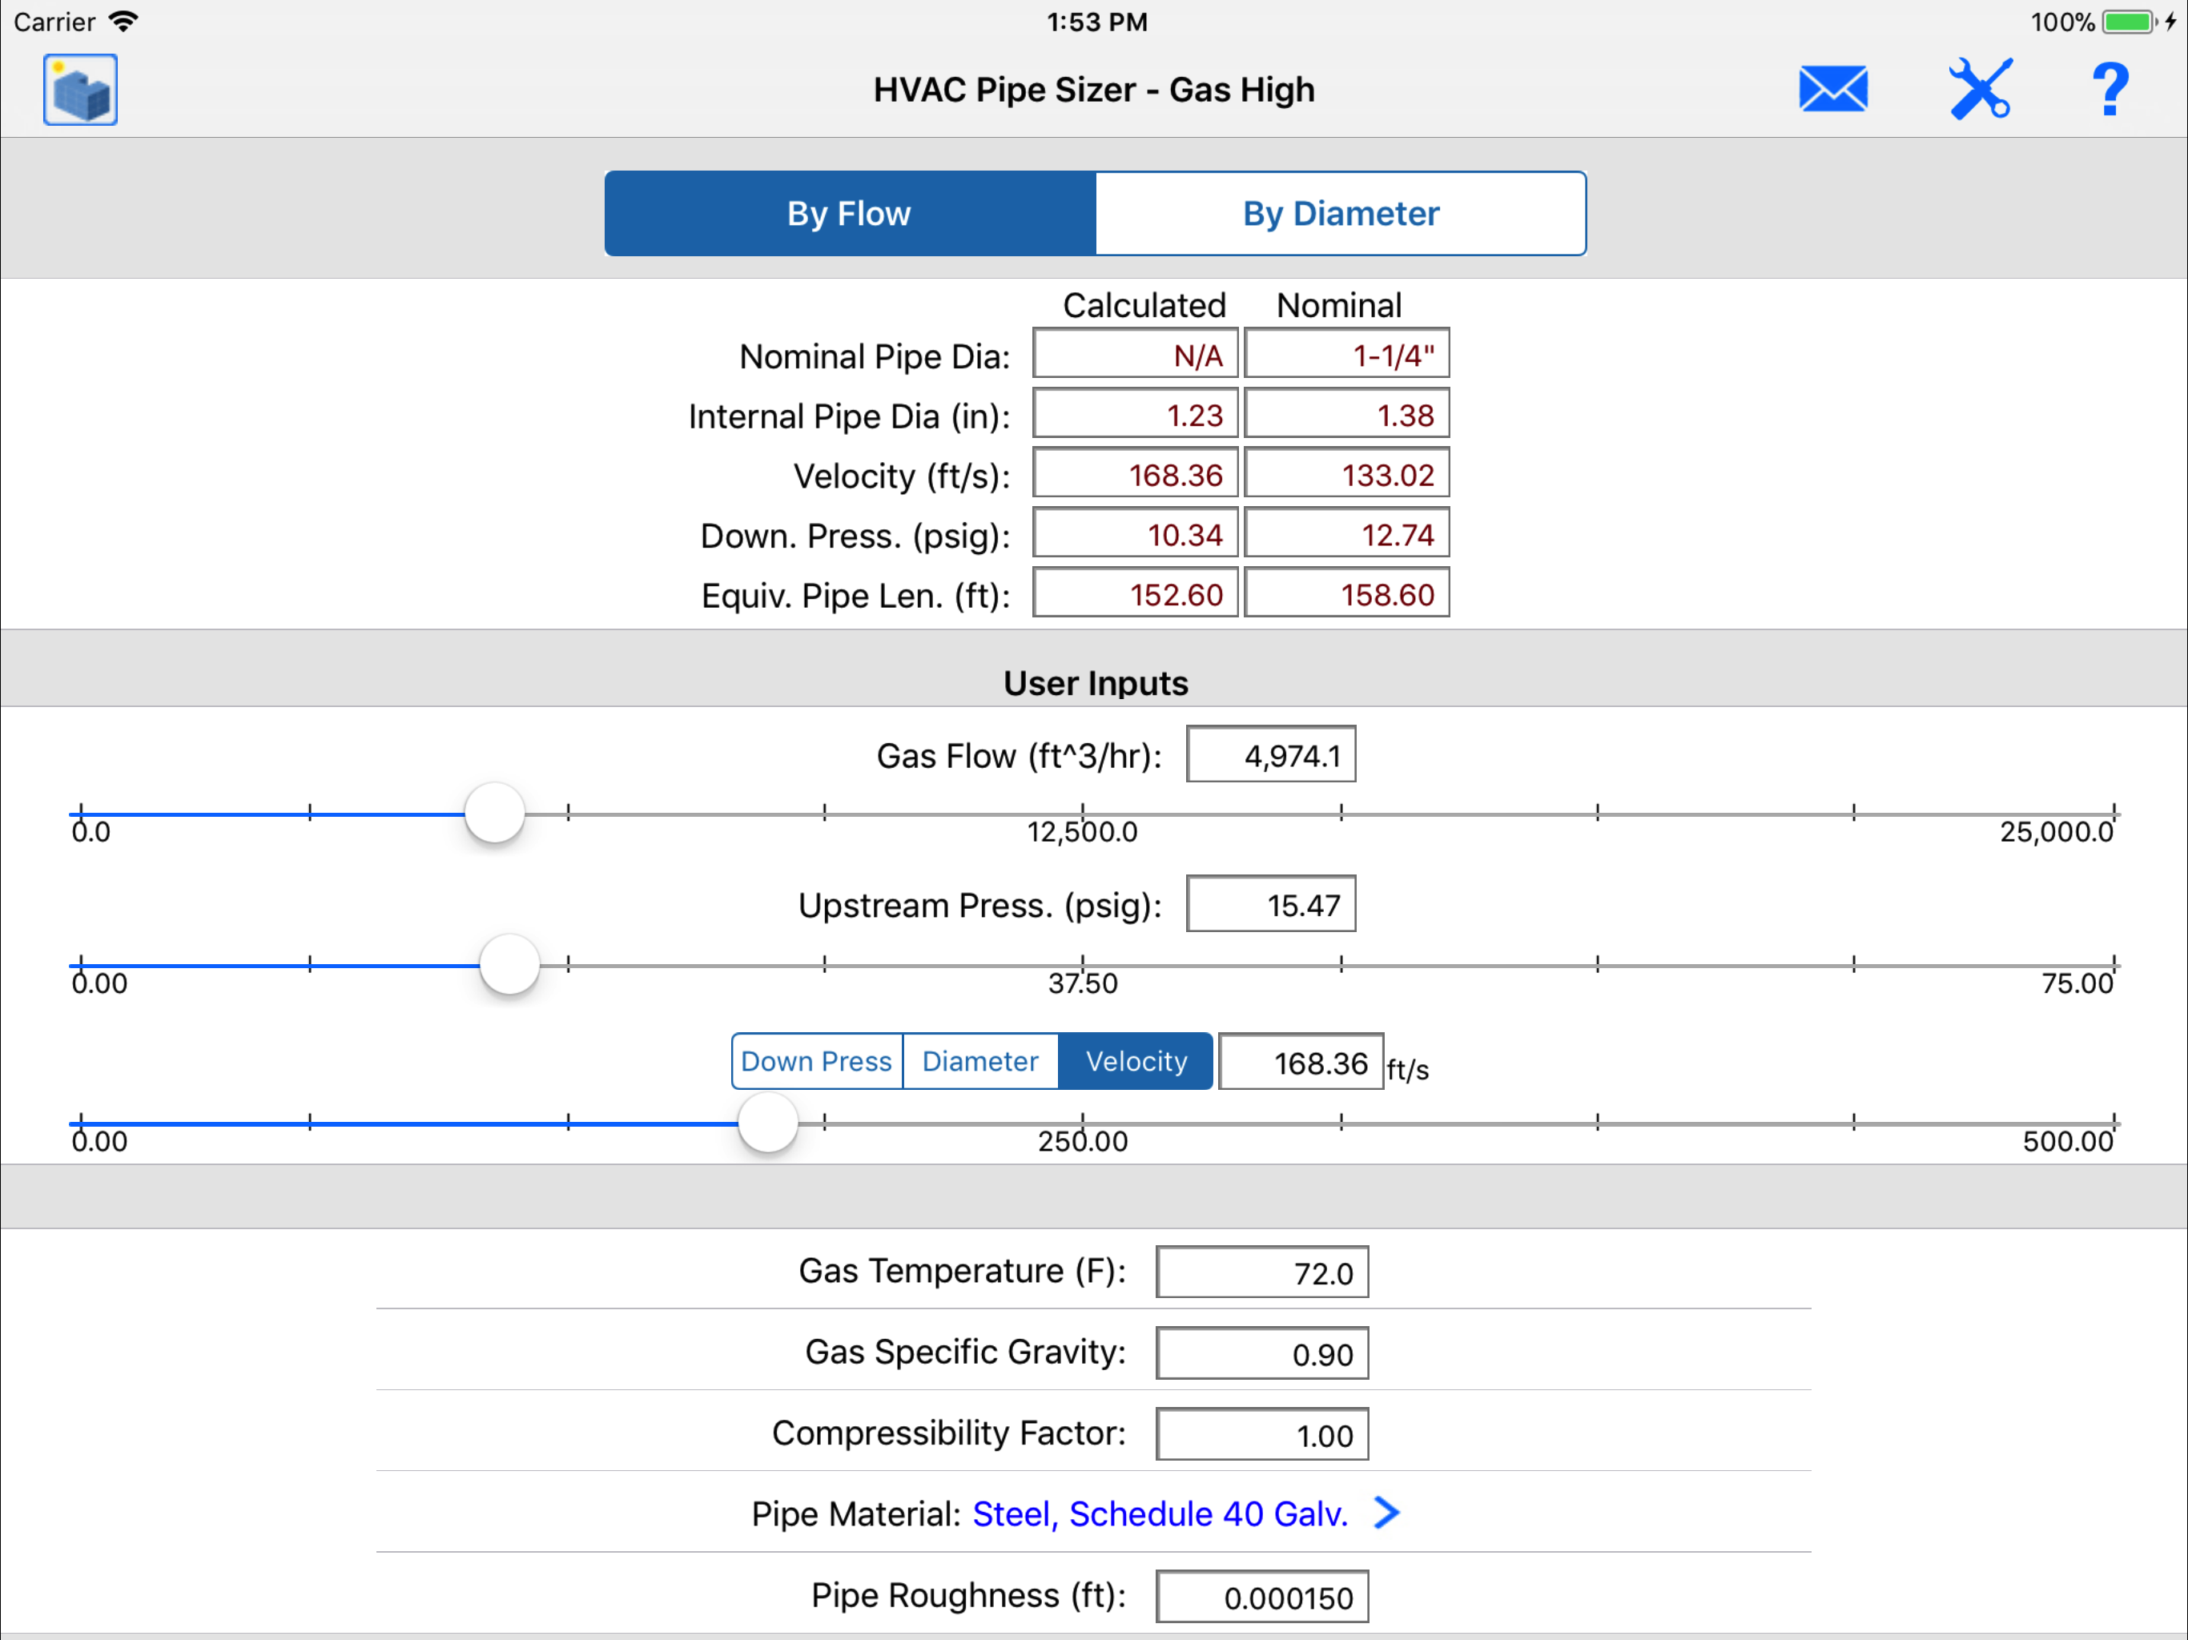The height and width of the screenshot is (1640, 2188).
Task: Select the Velocity segment option
Action: coord(1136,1061)
